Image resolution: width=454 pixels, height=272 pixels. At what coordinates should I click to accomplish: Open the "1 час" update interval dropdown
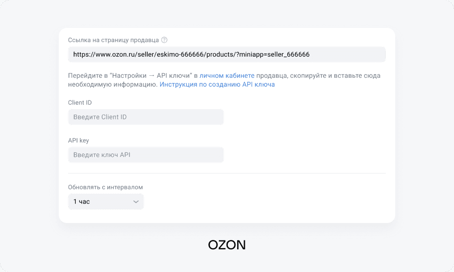click(x=105, y=202)
